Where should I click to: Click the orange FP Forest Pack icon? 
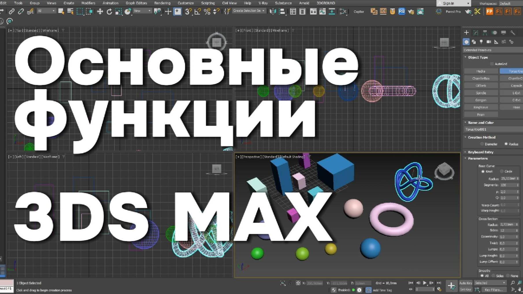[x=489, y=11]
